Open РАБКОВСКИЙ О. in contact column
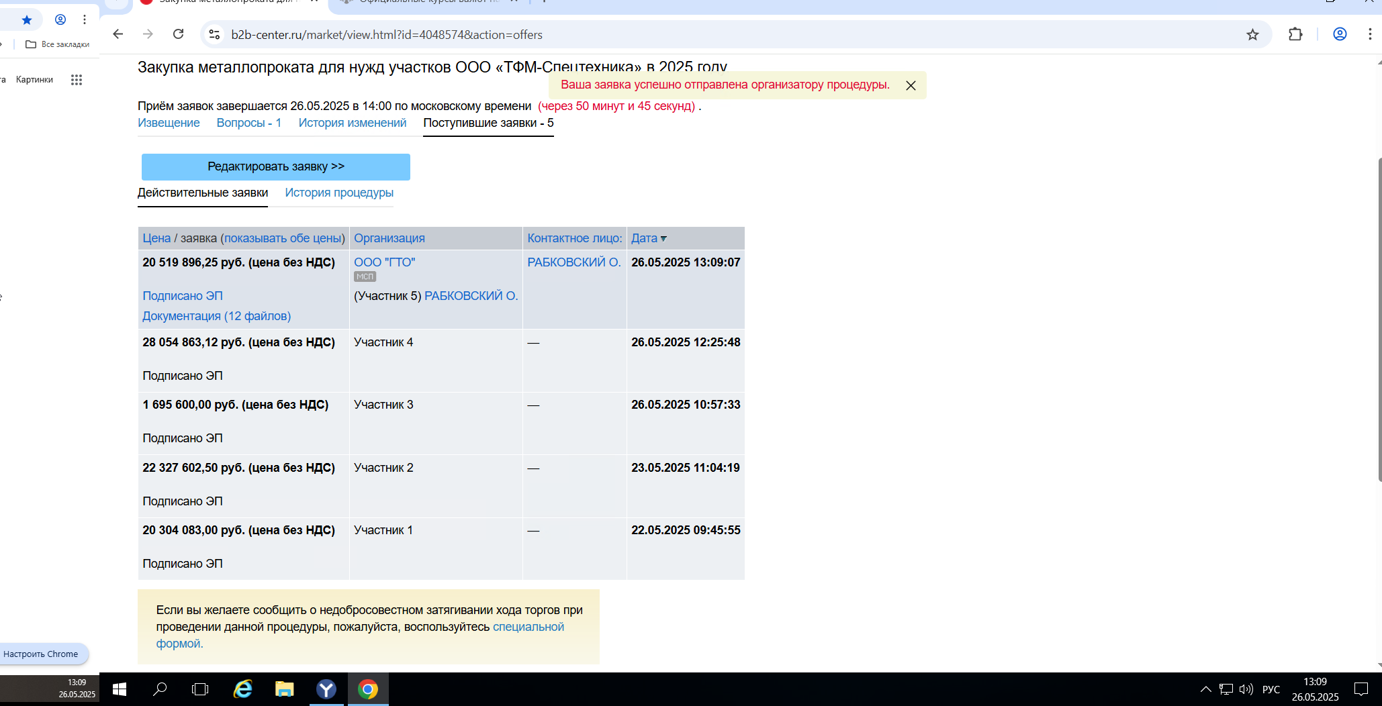Screen dimensions: 1382x706 574,262
